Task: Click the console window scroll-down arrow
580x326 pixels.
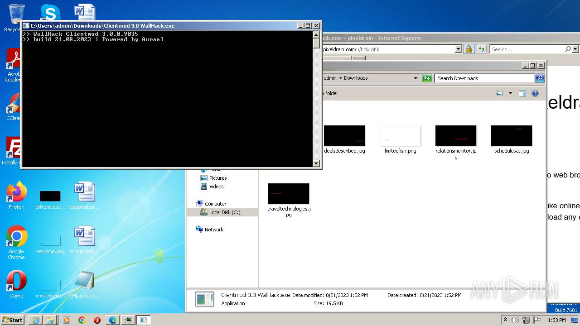Action: pyautogui.click(x=316, y=163)
